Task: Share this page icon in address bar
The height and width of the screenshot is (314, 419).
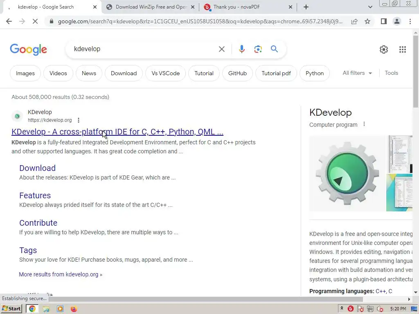Action: 354,21
